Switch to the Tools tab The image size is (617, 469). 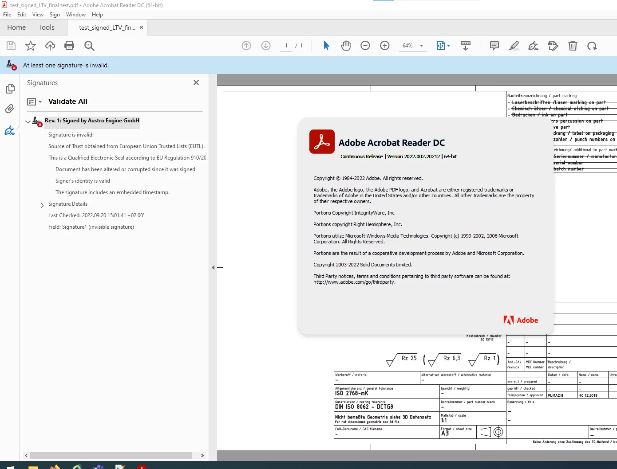click(47, 27)
